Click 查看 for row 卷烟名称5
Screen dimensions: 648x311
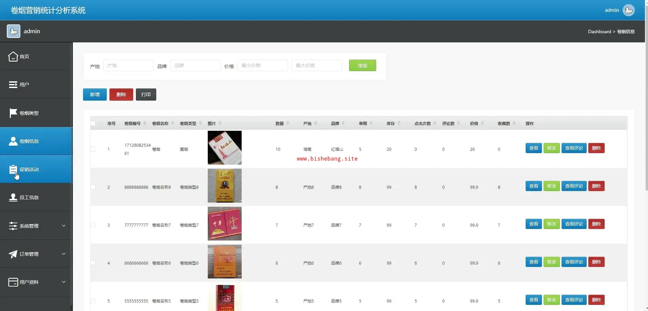534,300
